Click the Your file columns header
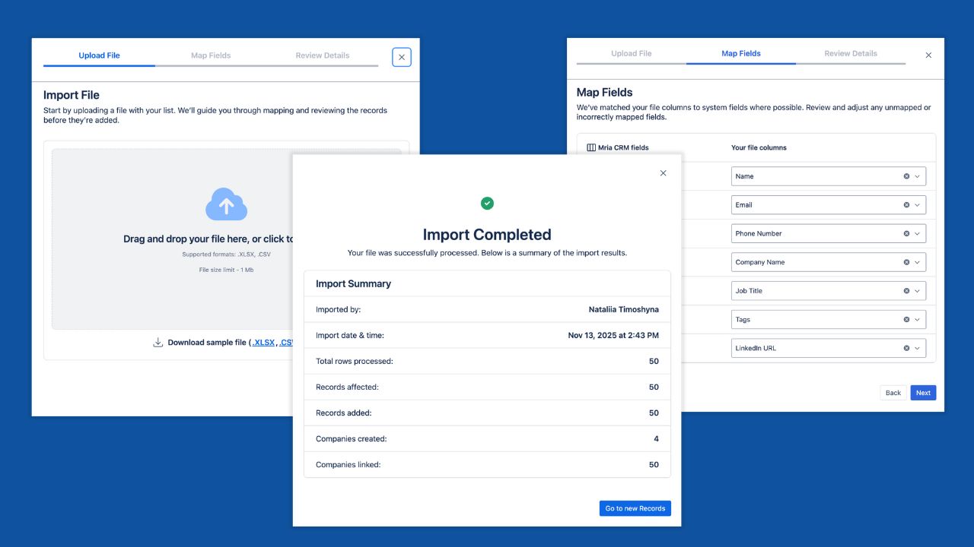 759,147
